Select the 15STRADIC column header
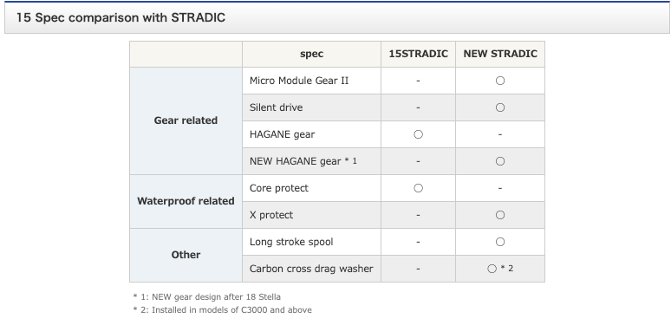 (418, 54)
